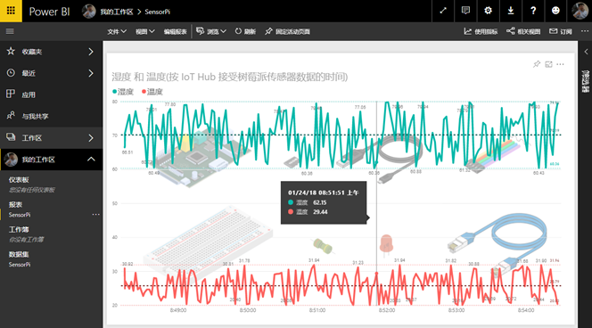592x328 pixels.
Task: Click the 8:52:00 time axis label
Action: [x=387, y=310]
